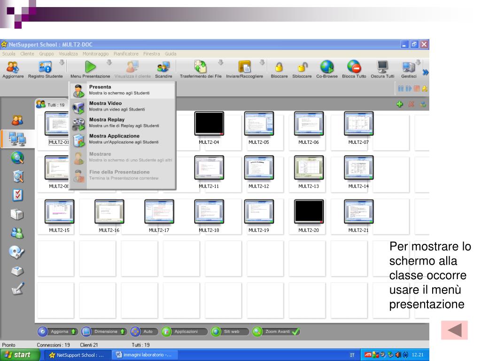The height and width of the screenshot is (361, 481).
Task: Select the MULT2-20 black thumbnail
Action: point(309,211)
